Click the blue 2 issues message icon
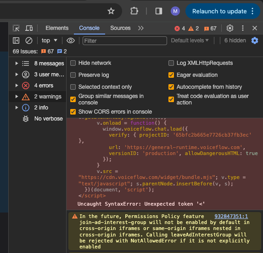263x253 pixels. tap(60, 52)
